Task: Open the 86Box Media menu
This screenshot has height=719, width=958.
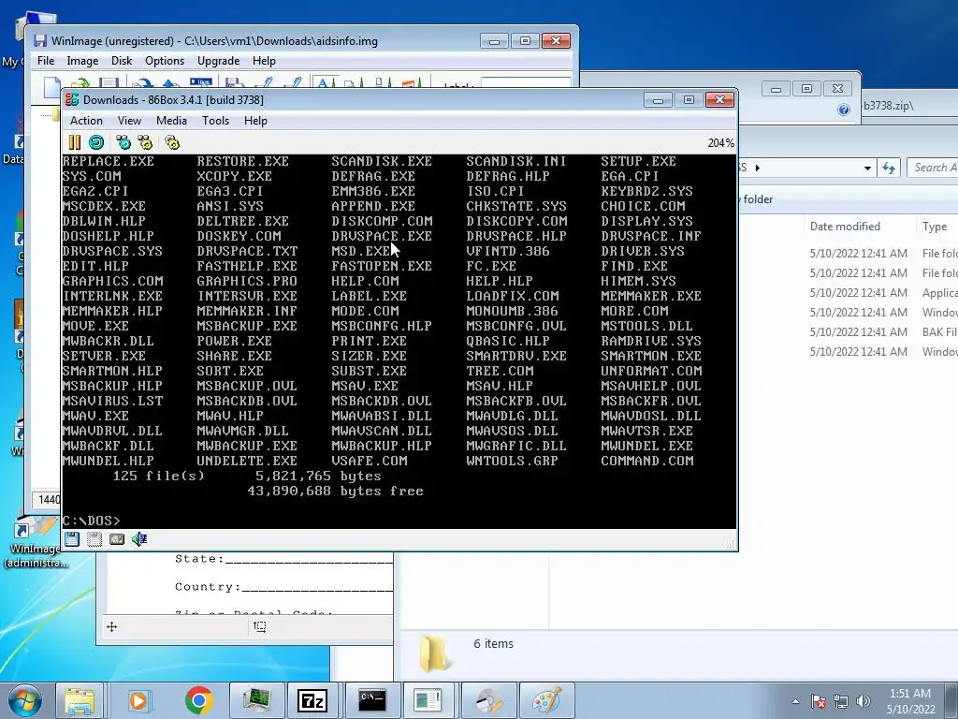Action: (171, 121)
